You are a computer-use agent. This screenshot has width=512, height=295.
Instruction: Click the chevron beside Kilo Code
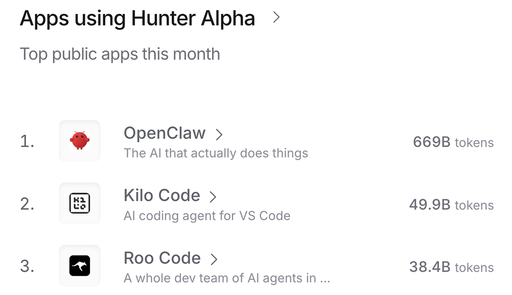coord(213,197)
